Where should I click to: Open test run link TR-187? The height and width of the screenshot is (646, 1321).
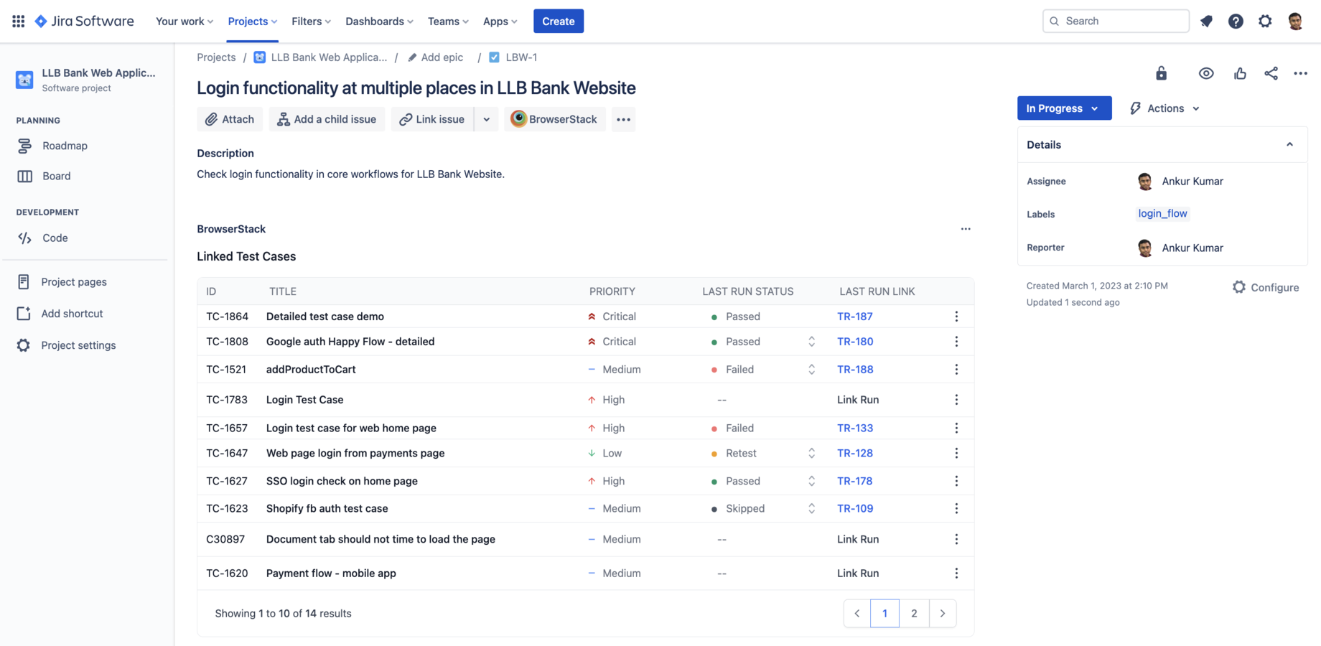(x=854, y=317)
